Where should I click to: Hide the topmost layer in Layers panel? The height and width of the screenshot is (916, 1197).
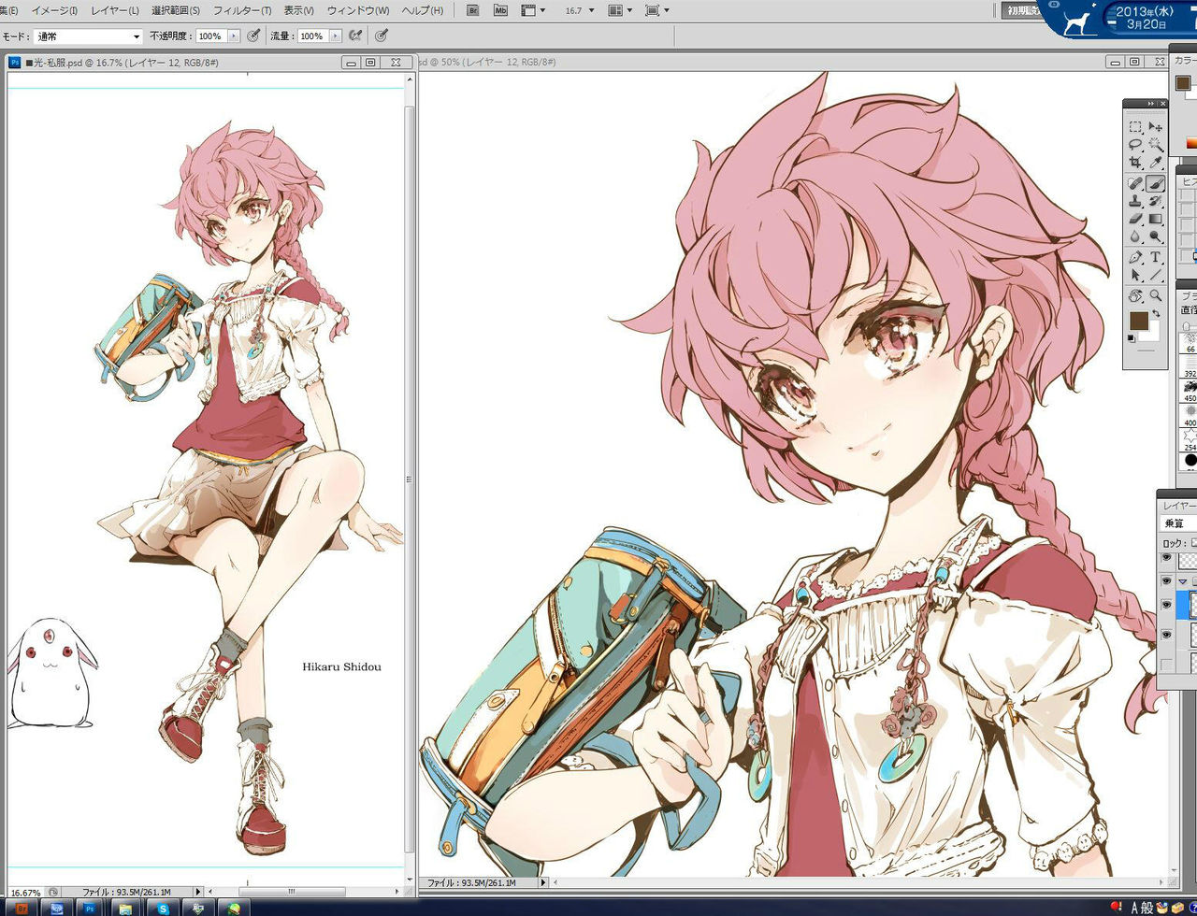pos(1166,558)
